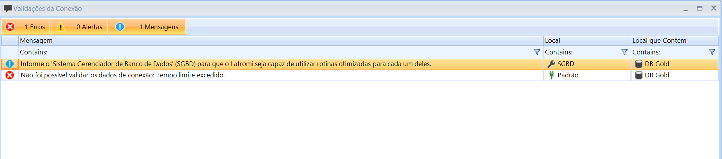Click the database icon in the first row
Viewport: 722px width, 159px height.
point(639,64)
